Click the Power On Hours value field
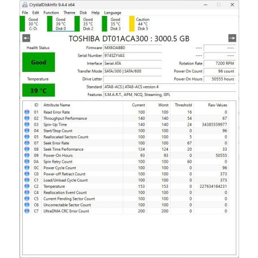The width and height of the screenshot is (258, 258). coord(220,79)
